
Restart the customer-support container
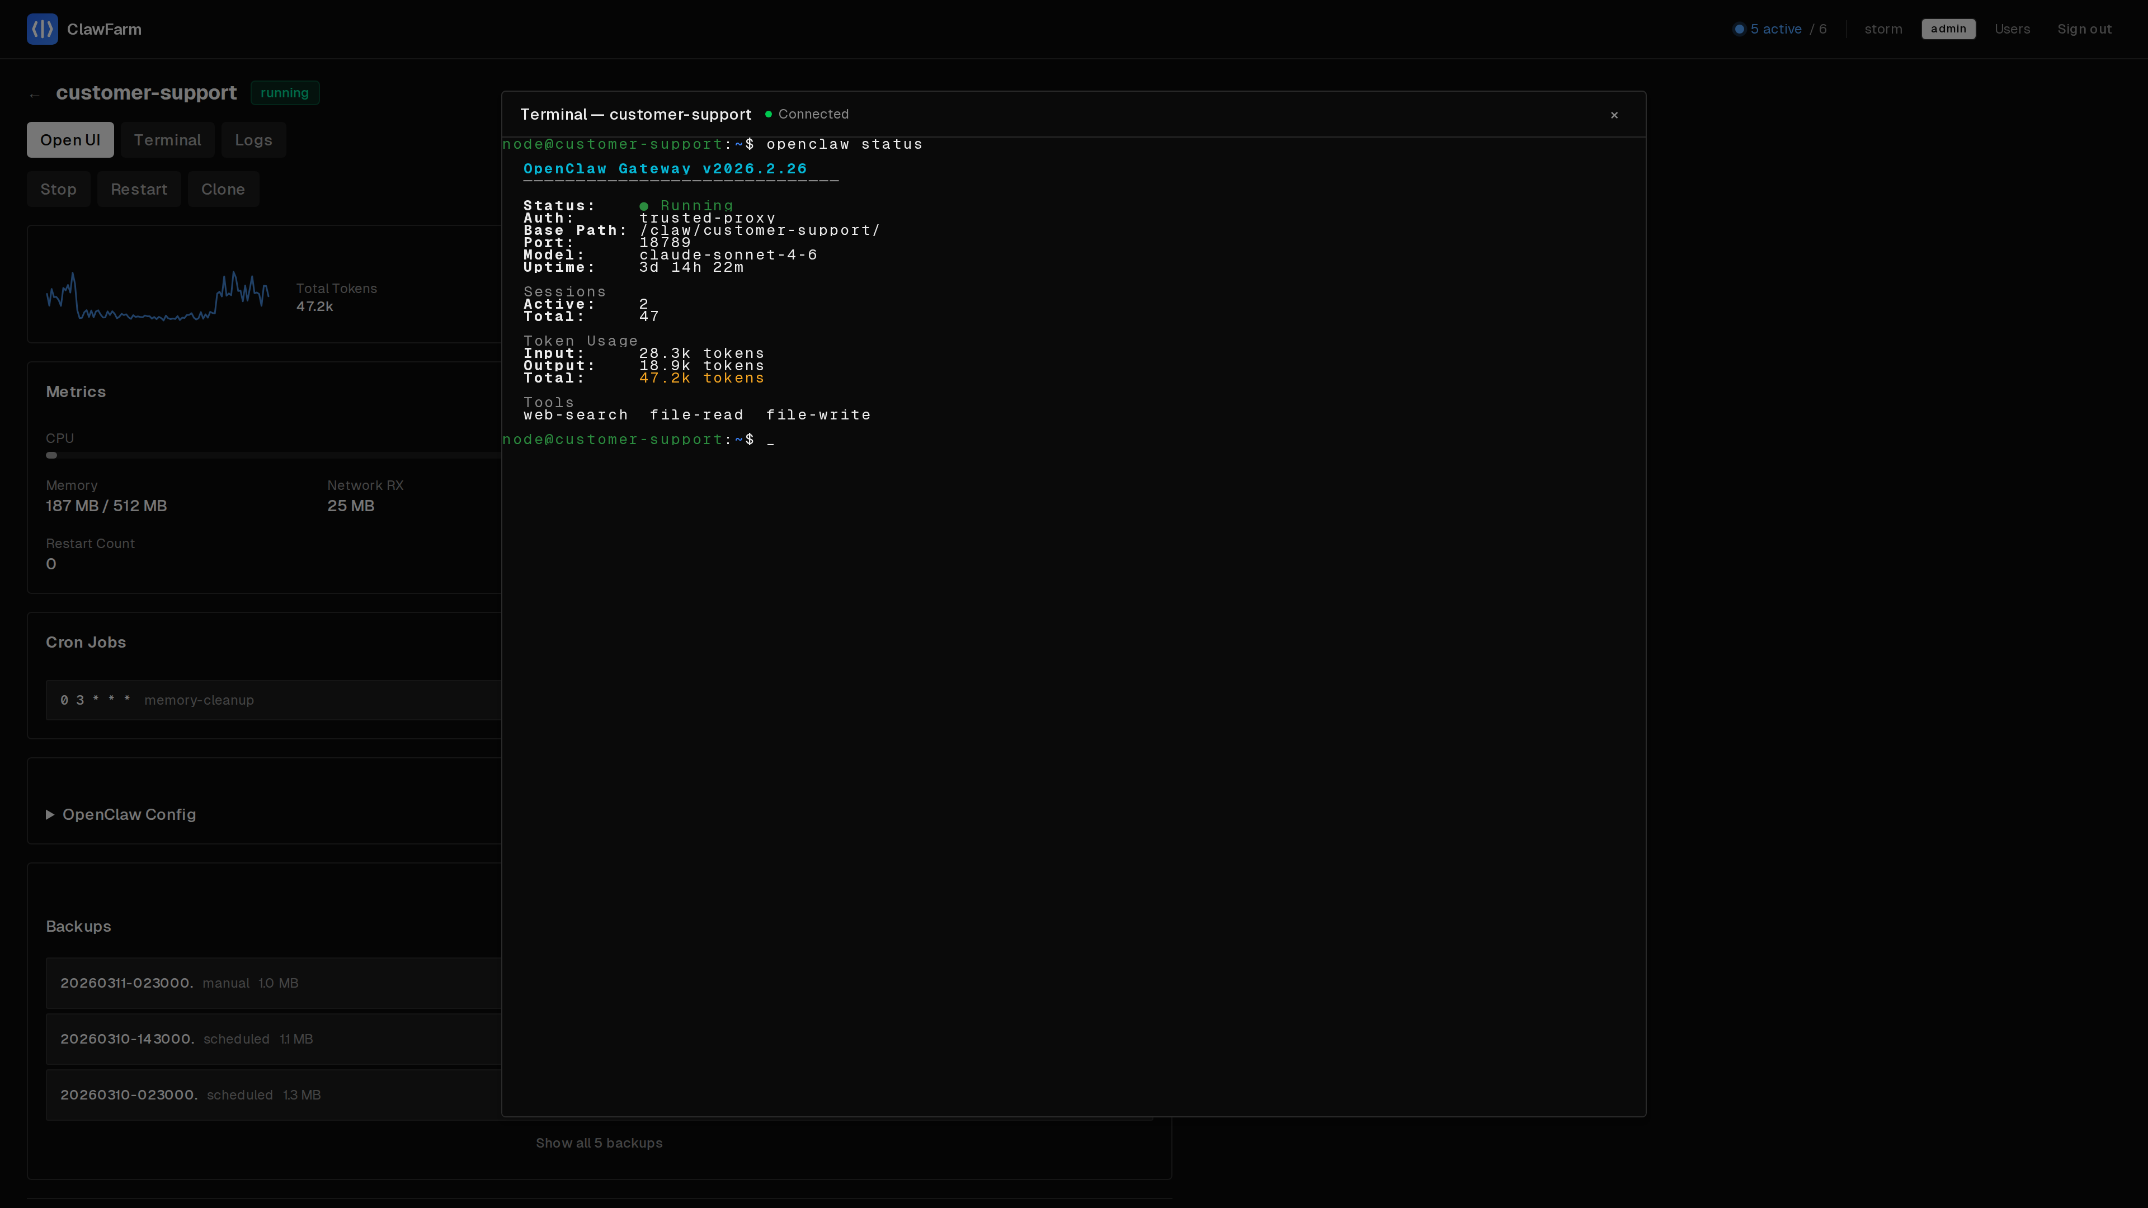pyautogui.click(x=139, y=188)
